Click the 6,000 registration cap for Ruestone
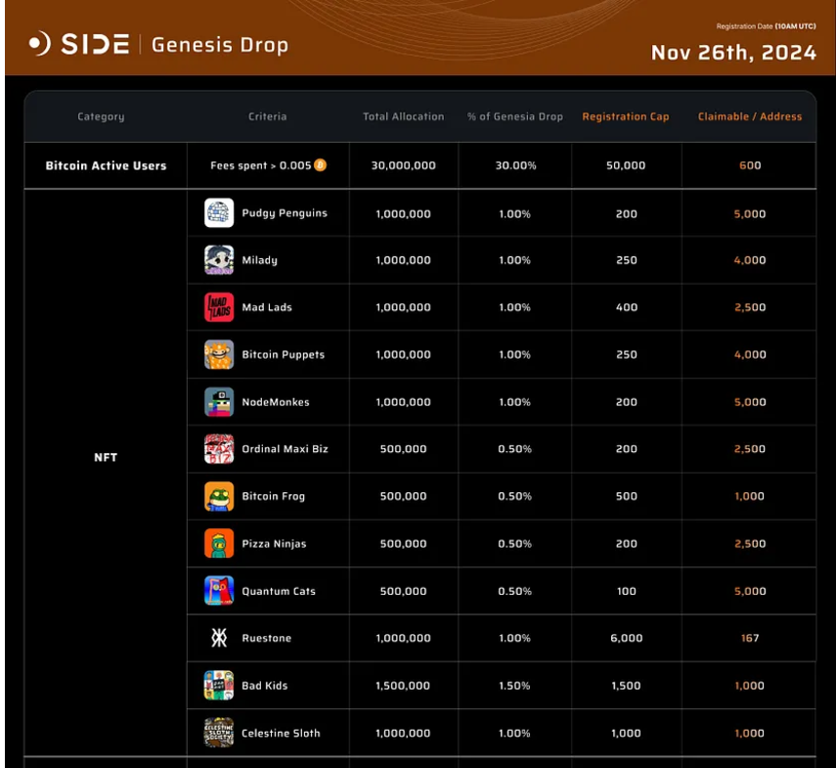Image resolution: width=836 pixels, height=768 pixels. pyautogui.click(x=627, y=638)
